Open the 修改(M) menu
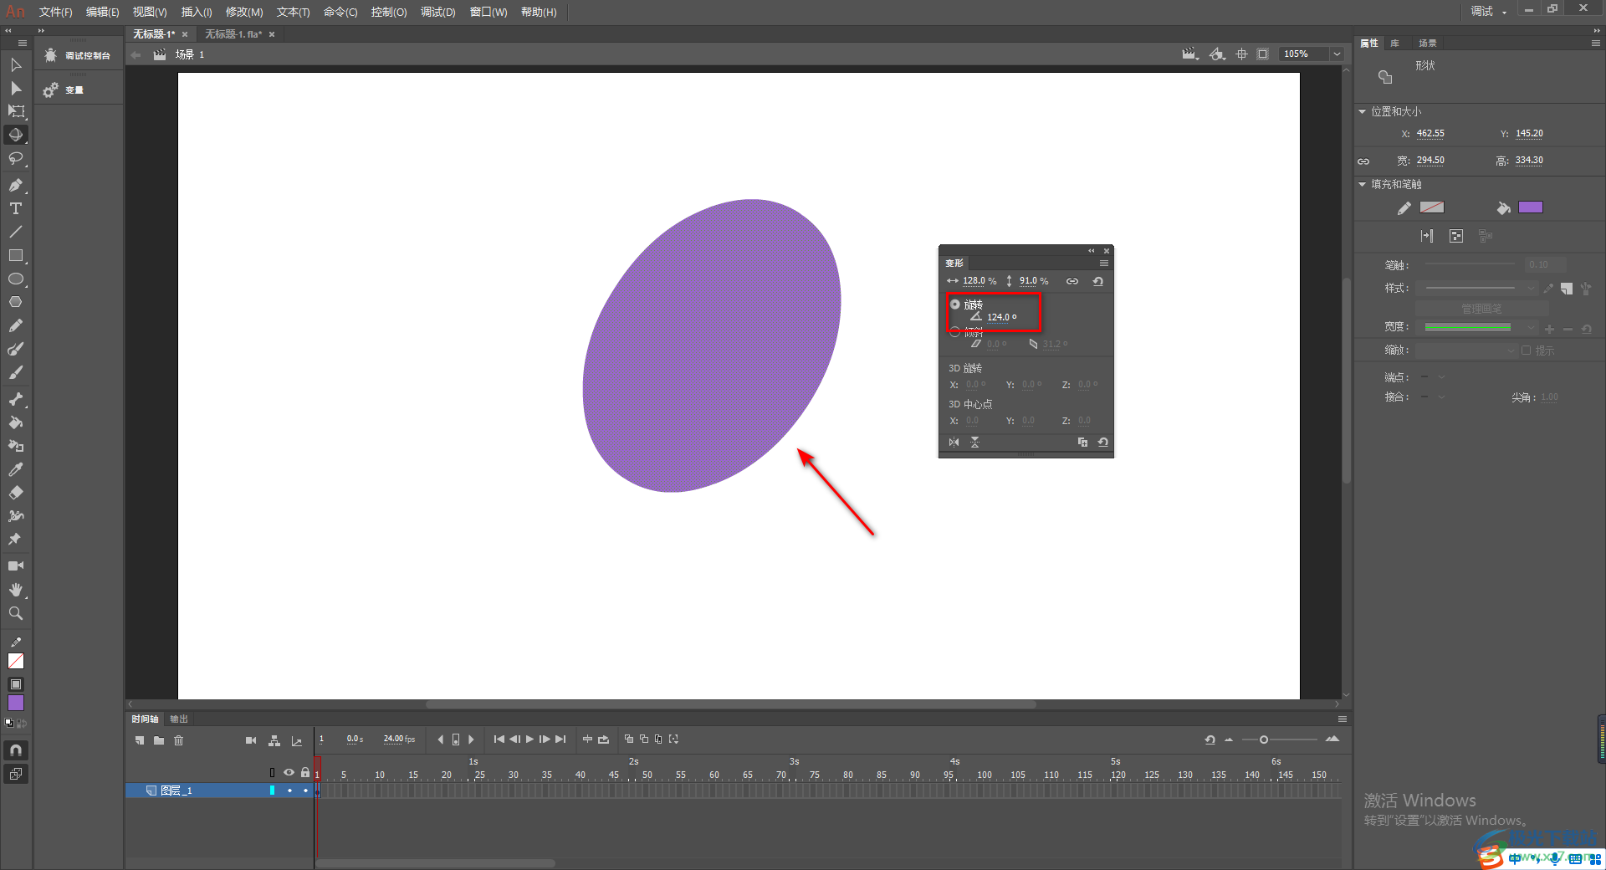The height and width of the screenshot is (870, 1606). tap(244, 12)
